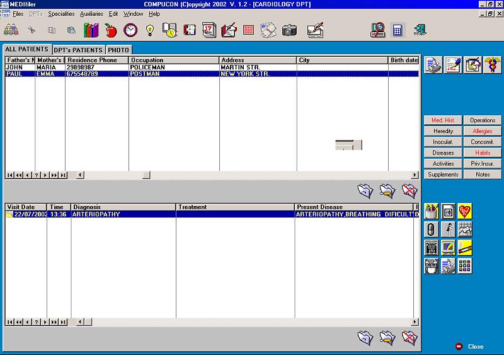The image size is (504, 355).
Task: Click right scroll arrow of visits table
Action: [x=415, y=322]
